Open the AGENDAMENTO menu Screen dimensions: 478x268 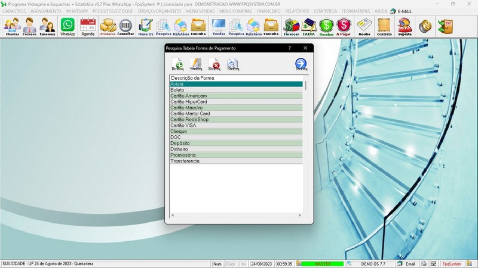coord(46,11)
